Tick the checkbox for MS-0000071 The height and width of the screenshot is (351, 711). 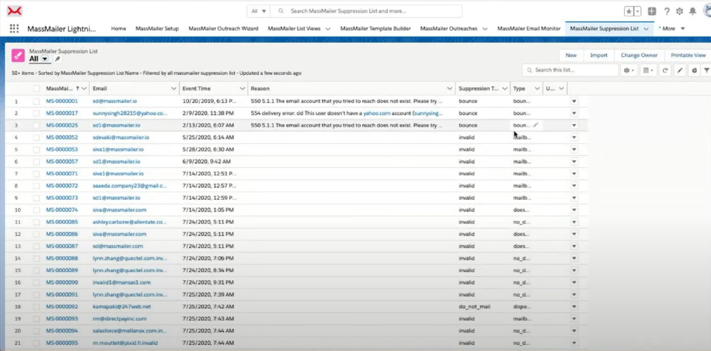tap(36, 174)
